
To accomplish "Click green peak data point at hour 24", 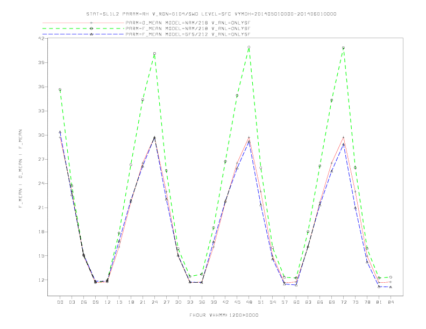I will [154, 53].
